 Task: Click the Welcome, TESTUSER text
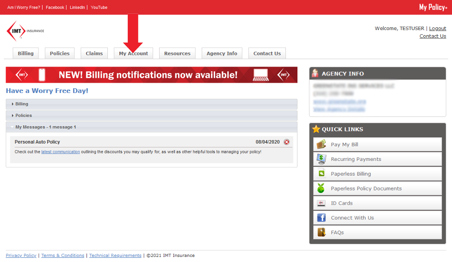point(400,28)
